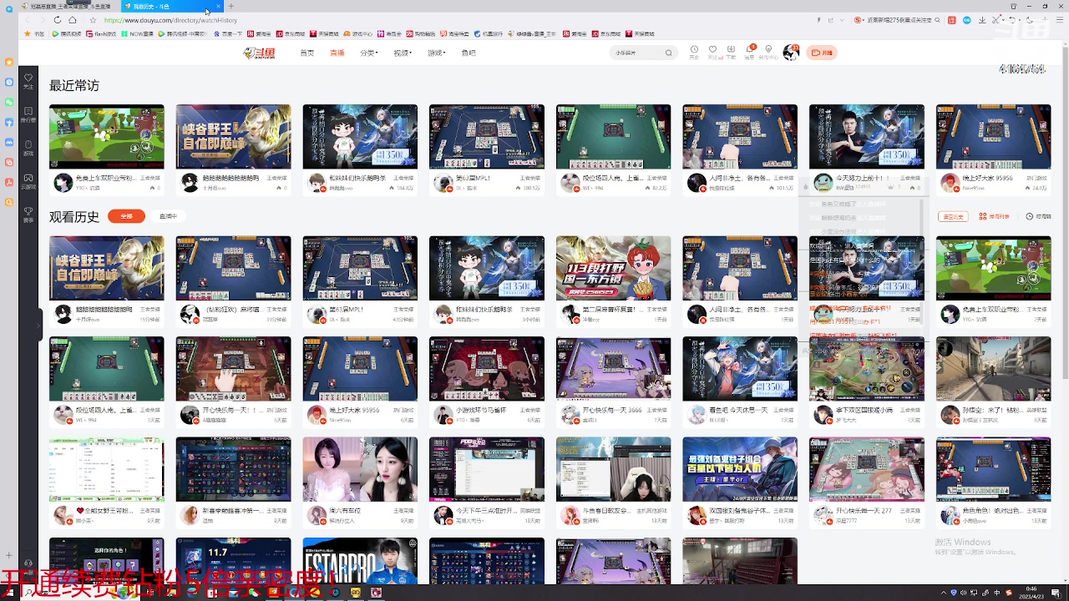Open the 关注 heart icon in sidebar
Viewport: 1069px width, 601px height.
point(28,81)
